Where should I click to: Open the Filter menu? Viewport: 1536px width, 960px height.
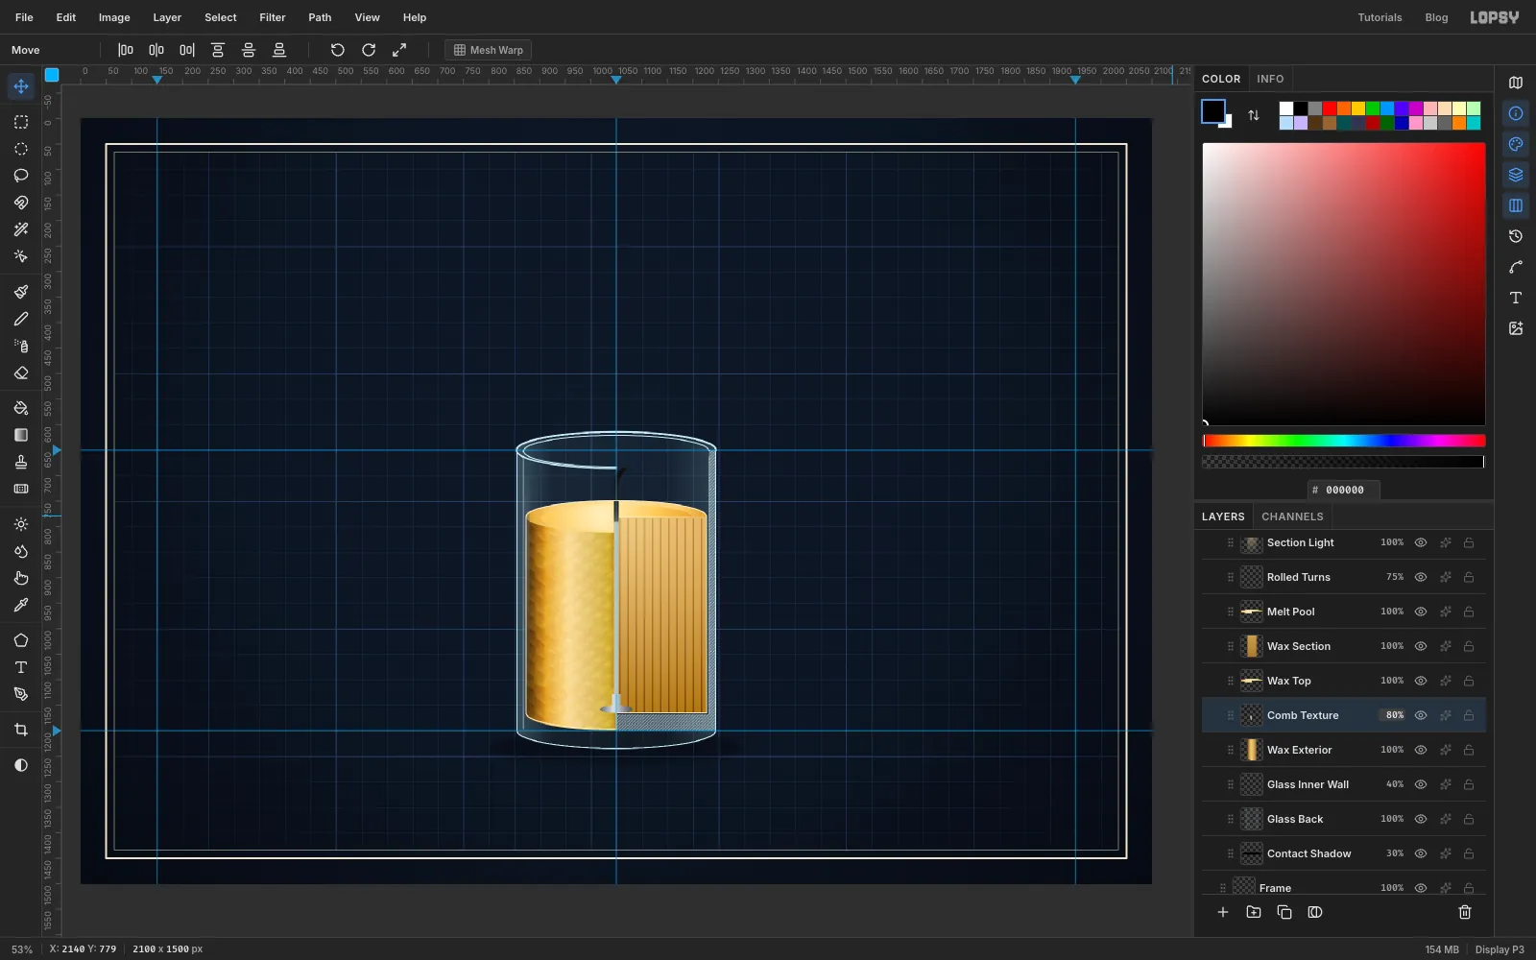pos(273,17)
